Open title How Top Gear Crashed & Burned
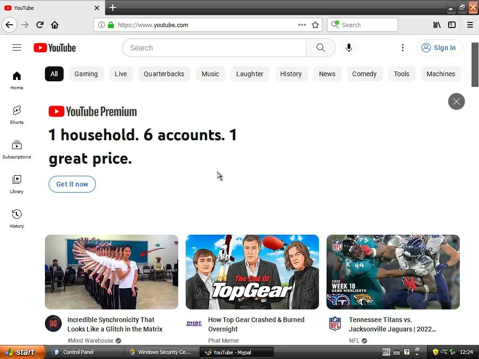 256,324
